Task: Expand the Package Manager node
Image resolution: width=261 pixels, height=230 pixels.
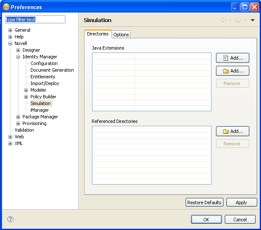Action: pos(18,117)
